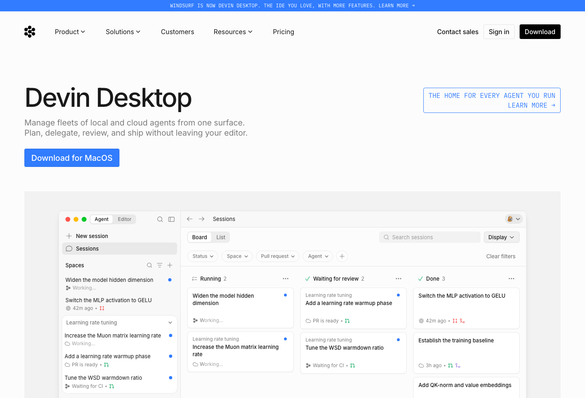The height and width of the screenshot is (398, 585).
Task: Open the Agent filter dropdown
Action: [x=318, y=256]
